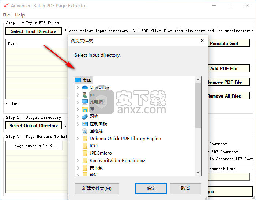Click the Document Name input field
The image size is (256, 200).
tap(229, 177)
